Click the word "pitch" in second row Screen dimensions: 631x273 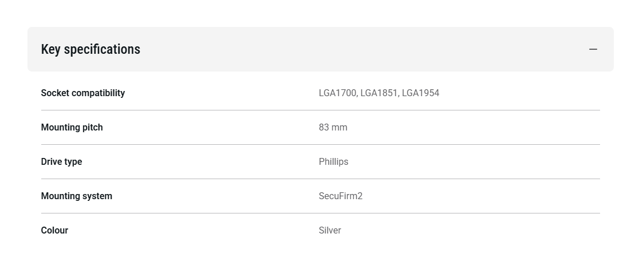[x=91, y=127]
